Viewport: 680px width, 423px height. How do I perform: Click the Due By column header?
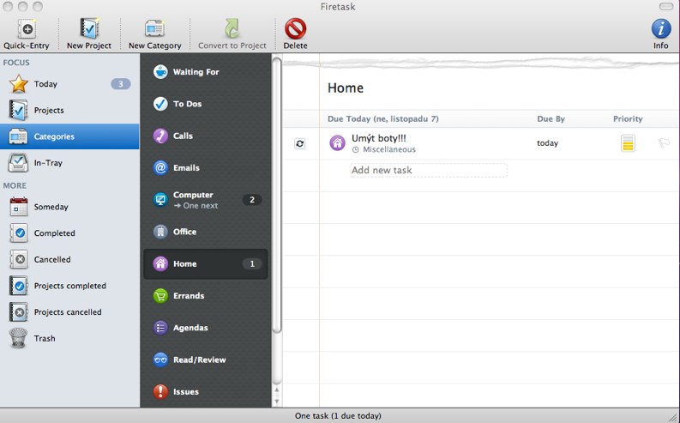coord(551,118)
